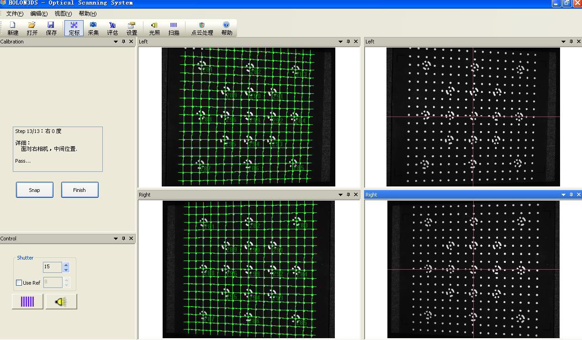This screenshot has height=340, width=582.
Task: Open Calibration panel dropdown arrow
Action: (116, 42)
